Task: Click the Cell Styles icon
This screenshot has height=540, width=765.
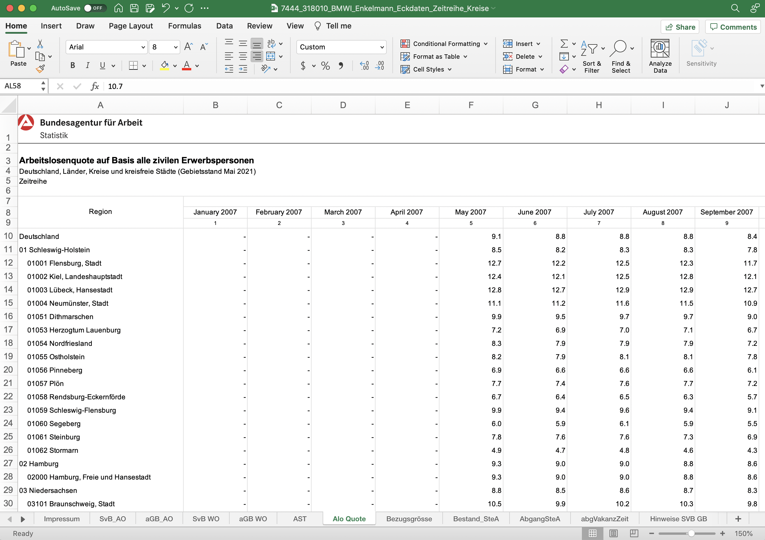Action: click(x=429, y=69)
